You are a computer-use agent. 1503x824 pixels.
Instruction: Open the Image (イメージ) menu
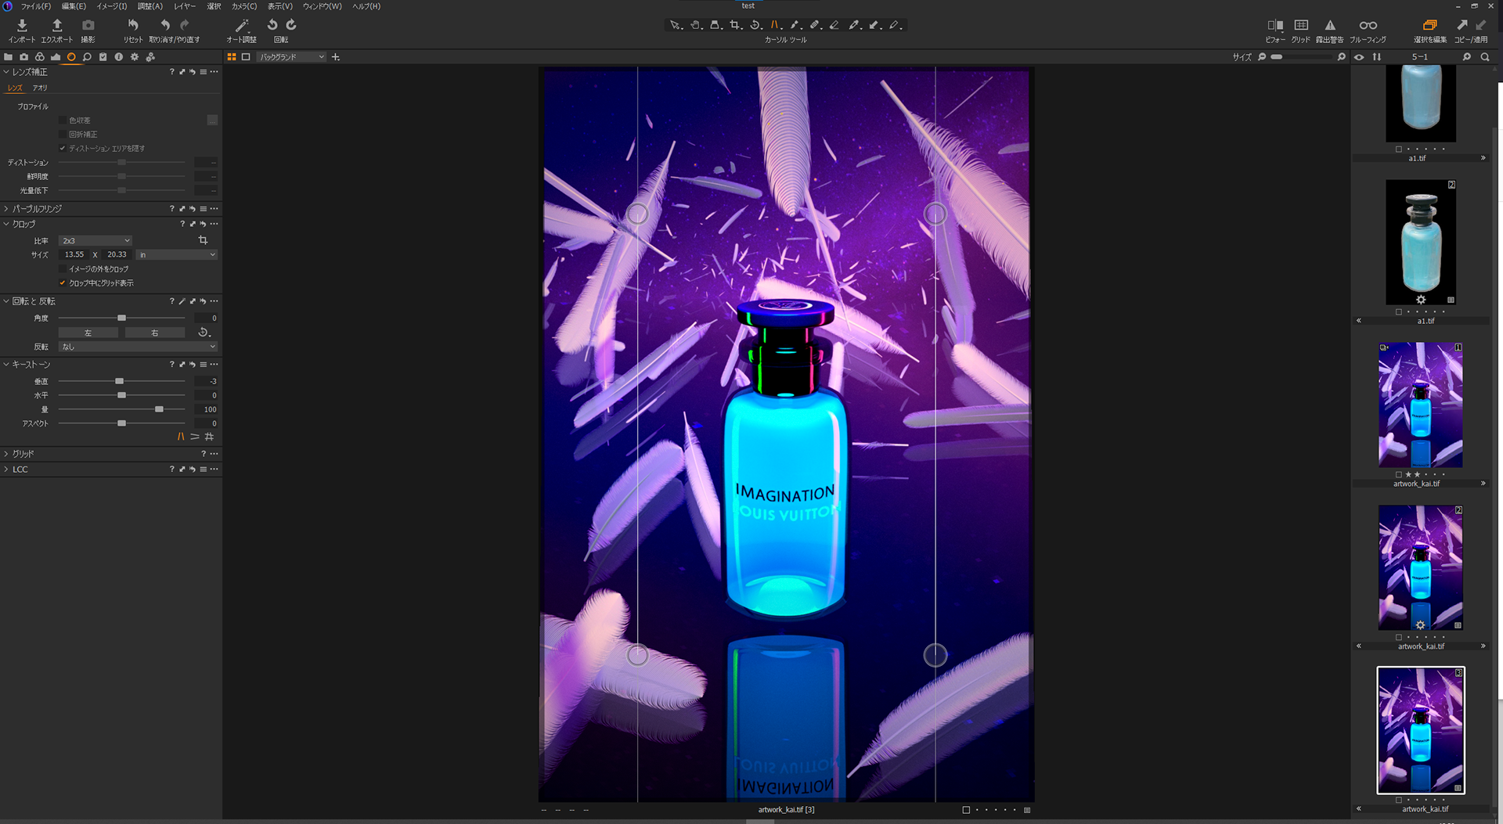(x=111, y=6)
